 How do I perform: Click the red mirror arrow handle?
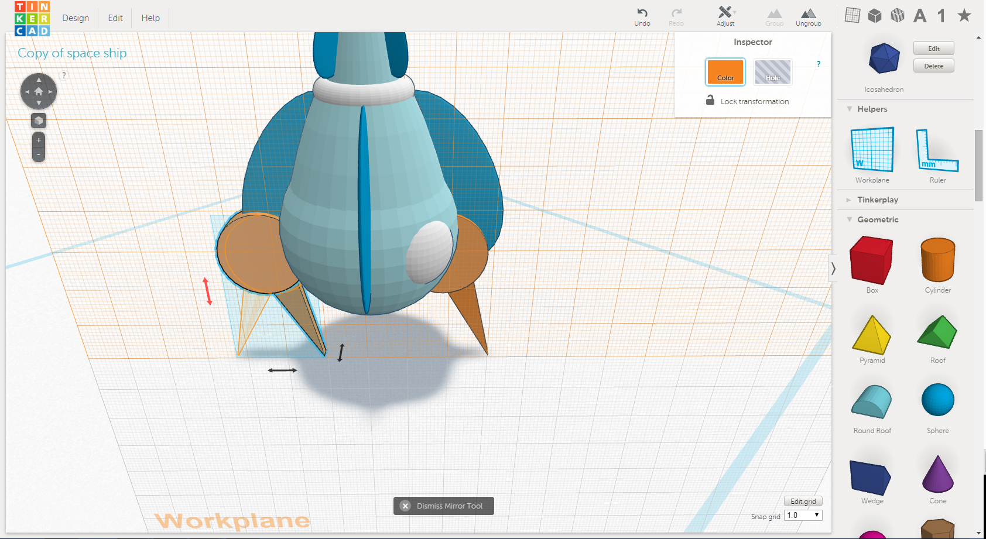click(207, 291)
